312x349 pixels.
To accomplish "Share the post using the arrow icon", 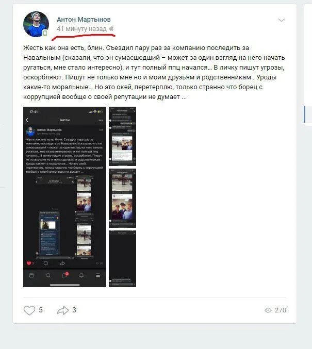I will pos(63,310).
